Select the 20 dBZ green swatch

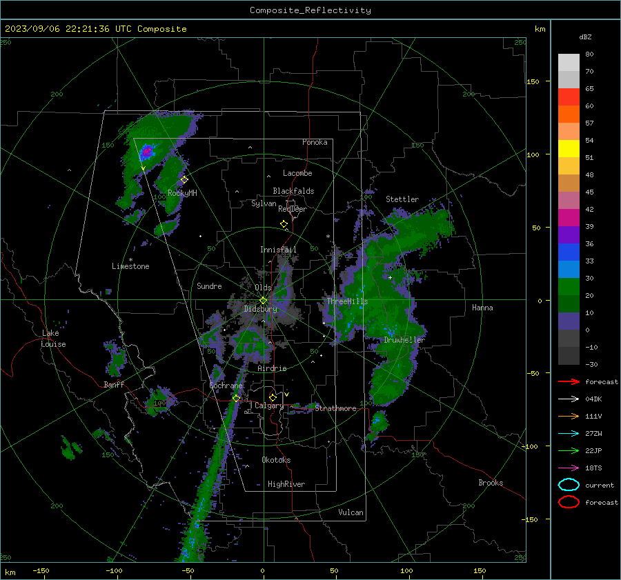569,303
